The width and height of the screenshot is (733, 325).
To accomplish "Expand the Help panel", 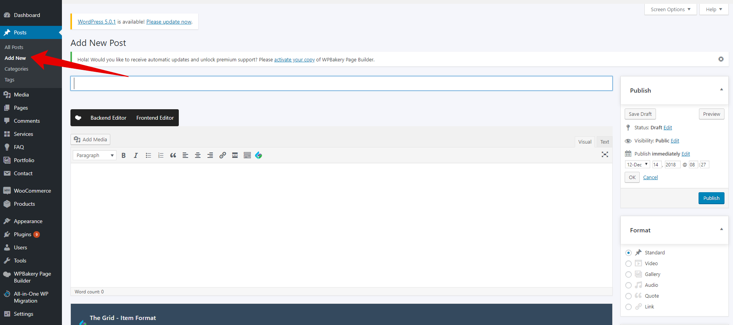I will click(x=714, y=9).
